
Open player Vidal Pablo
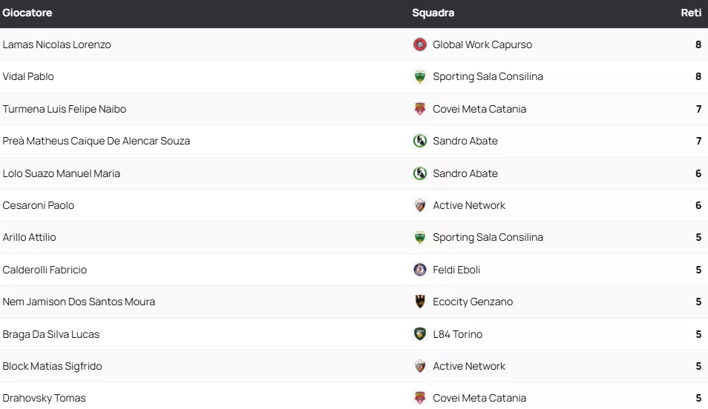(28, 76)
